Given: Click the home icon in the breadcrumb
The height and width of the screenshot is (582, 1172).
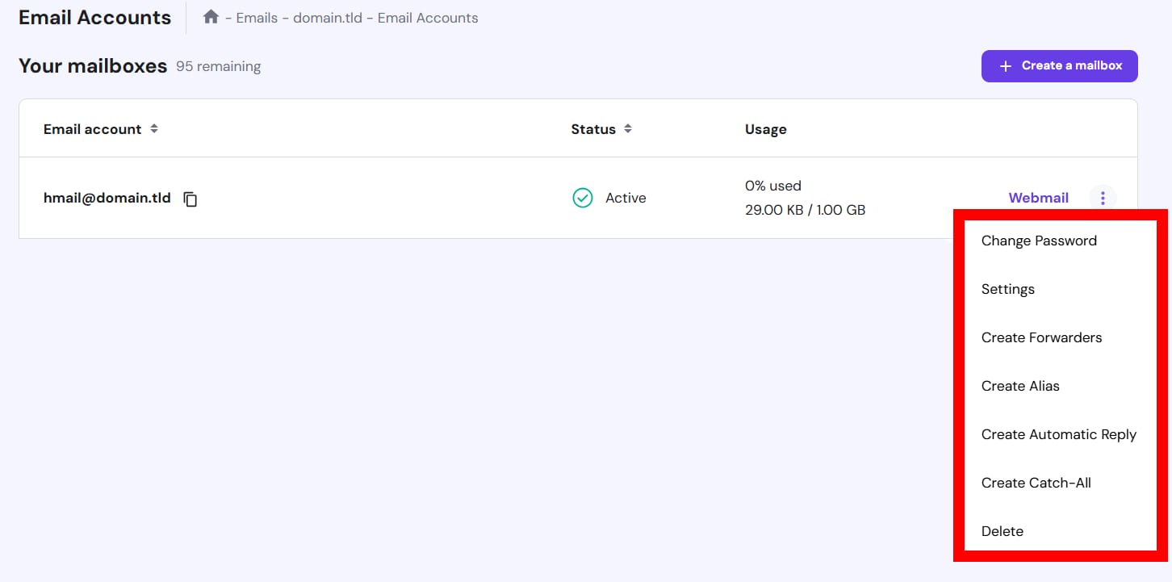Looking at the screenshot, I should [211, 17].
